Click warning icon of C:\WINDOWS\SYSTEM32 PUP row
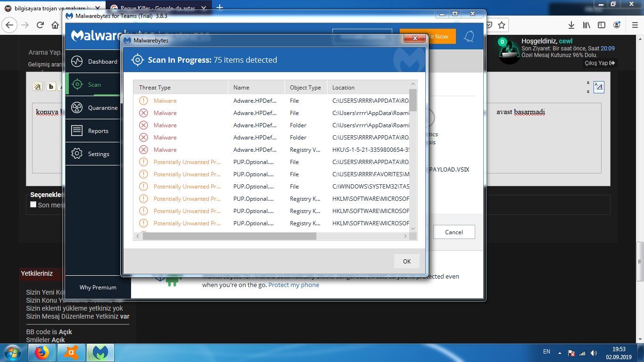This screenshot has height=362, width=644. (x=144, y=186)
